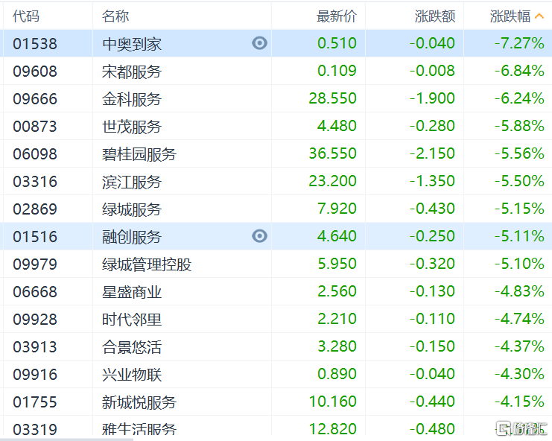Select the 金科服务 stock name

[x=132, y=99]
